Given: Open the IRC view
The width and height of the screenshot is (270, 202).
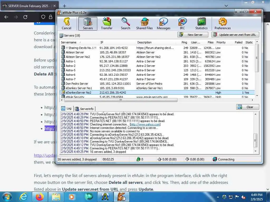Looking at the screenshot, I should [182, 24].
